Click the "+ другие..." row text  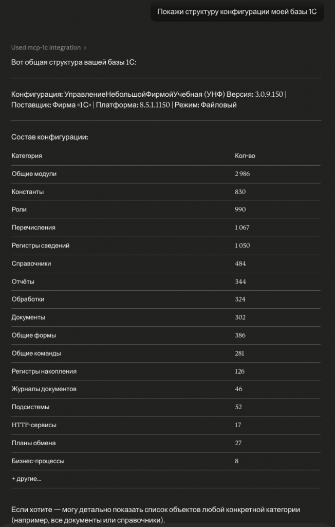click(x=26, y=479)
